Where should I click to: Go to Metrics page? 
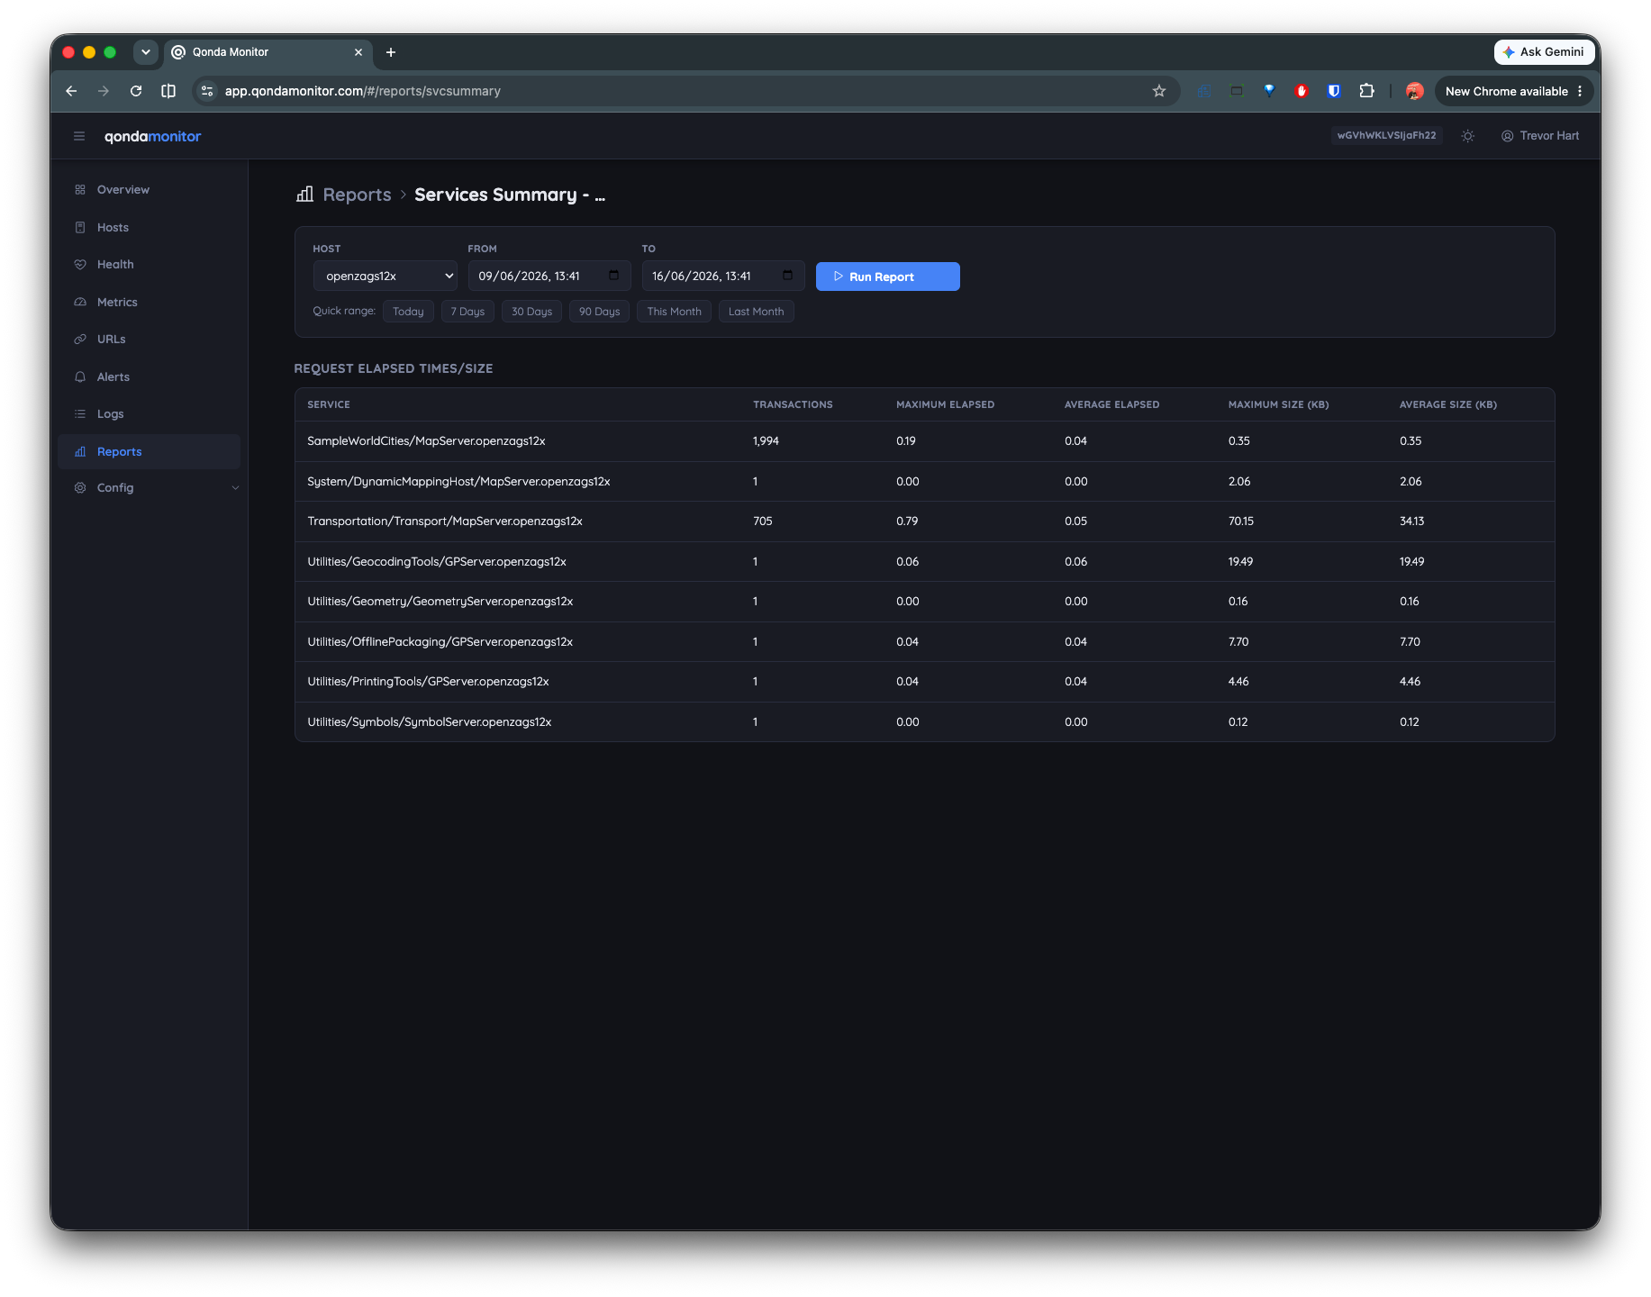click(x=117, y=303)
